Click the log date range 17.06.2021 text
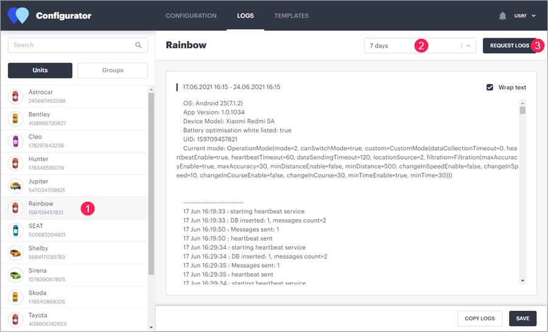Image resolution: width=548 pixels, height=332 pixels. click(x=231, y=87)
